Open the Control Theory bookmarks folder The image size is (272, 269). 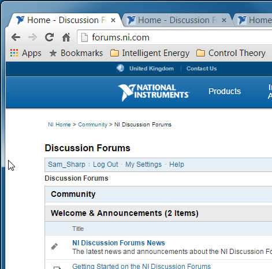[231, 53]
